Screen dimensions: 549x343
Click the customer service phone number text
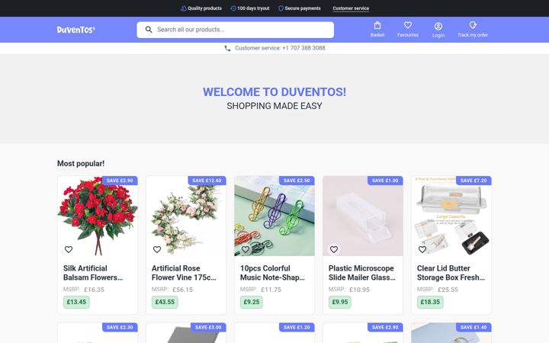pyautogui.click(x=280, y=48)
